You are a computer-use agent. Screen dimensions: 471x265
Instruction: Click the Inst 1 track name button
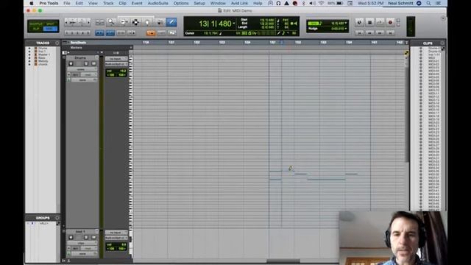[x=80, y=232]
